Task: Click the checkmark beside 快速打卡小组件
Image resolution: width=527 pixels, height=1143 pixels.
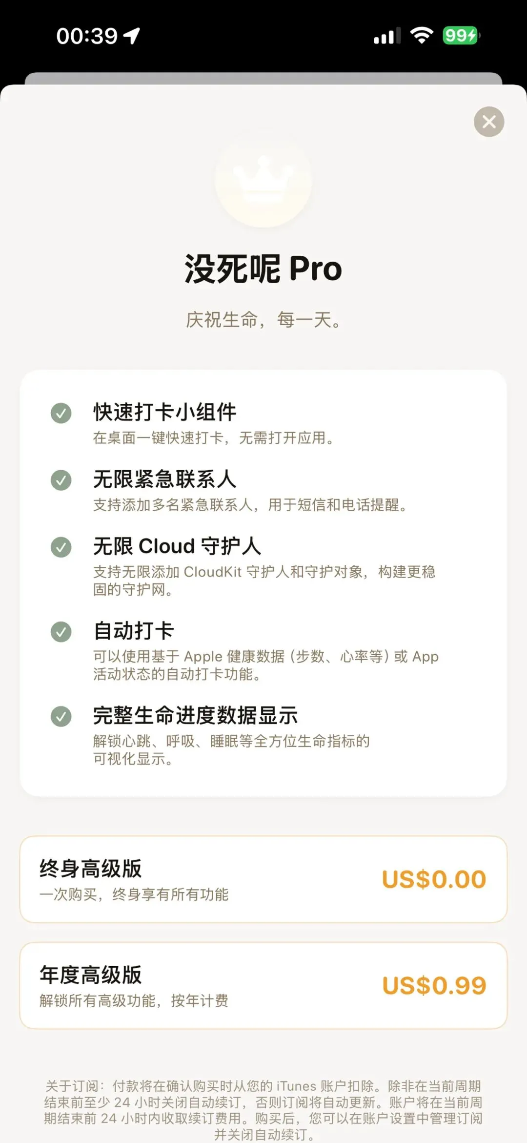Action: coord(61,413)
